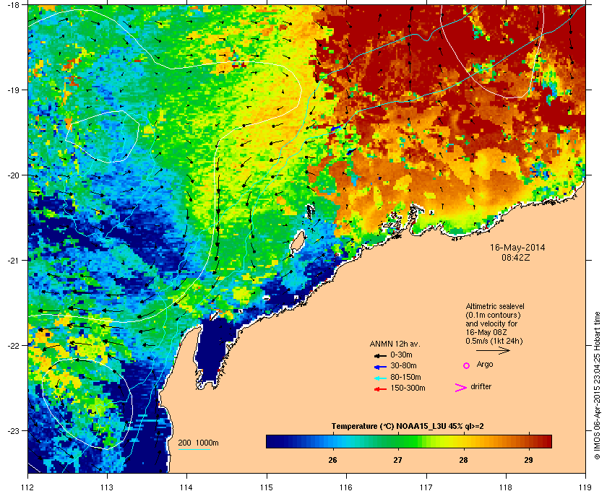Click the blue 30-80m arrow legend icon
Viewport: 607px width, 491px height.
(x=380, y=366)
